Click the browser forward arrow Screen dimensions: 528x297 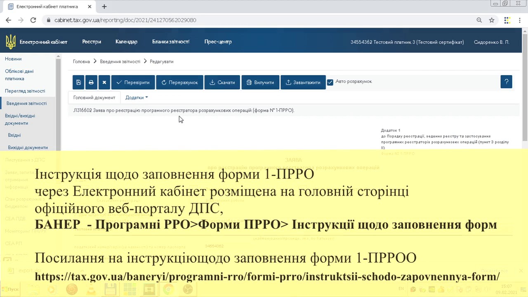coord(21,20)
